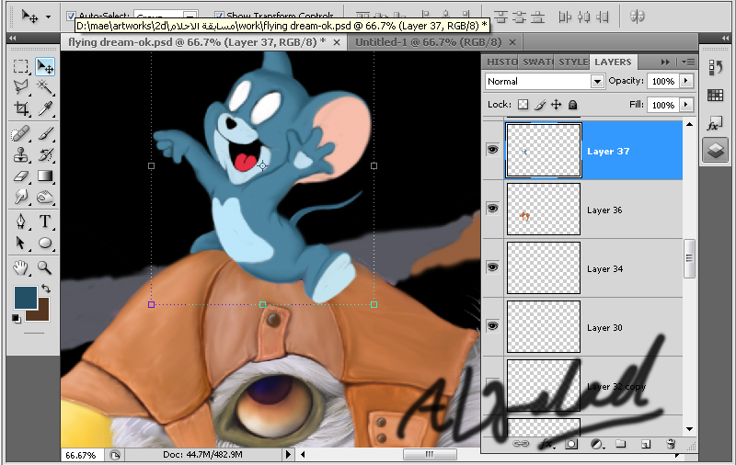This screenshot has height=465, width=736.
Task: Toggle lock transparent pixels
Action: tap(523, 105)
